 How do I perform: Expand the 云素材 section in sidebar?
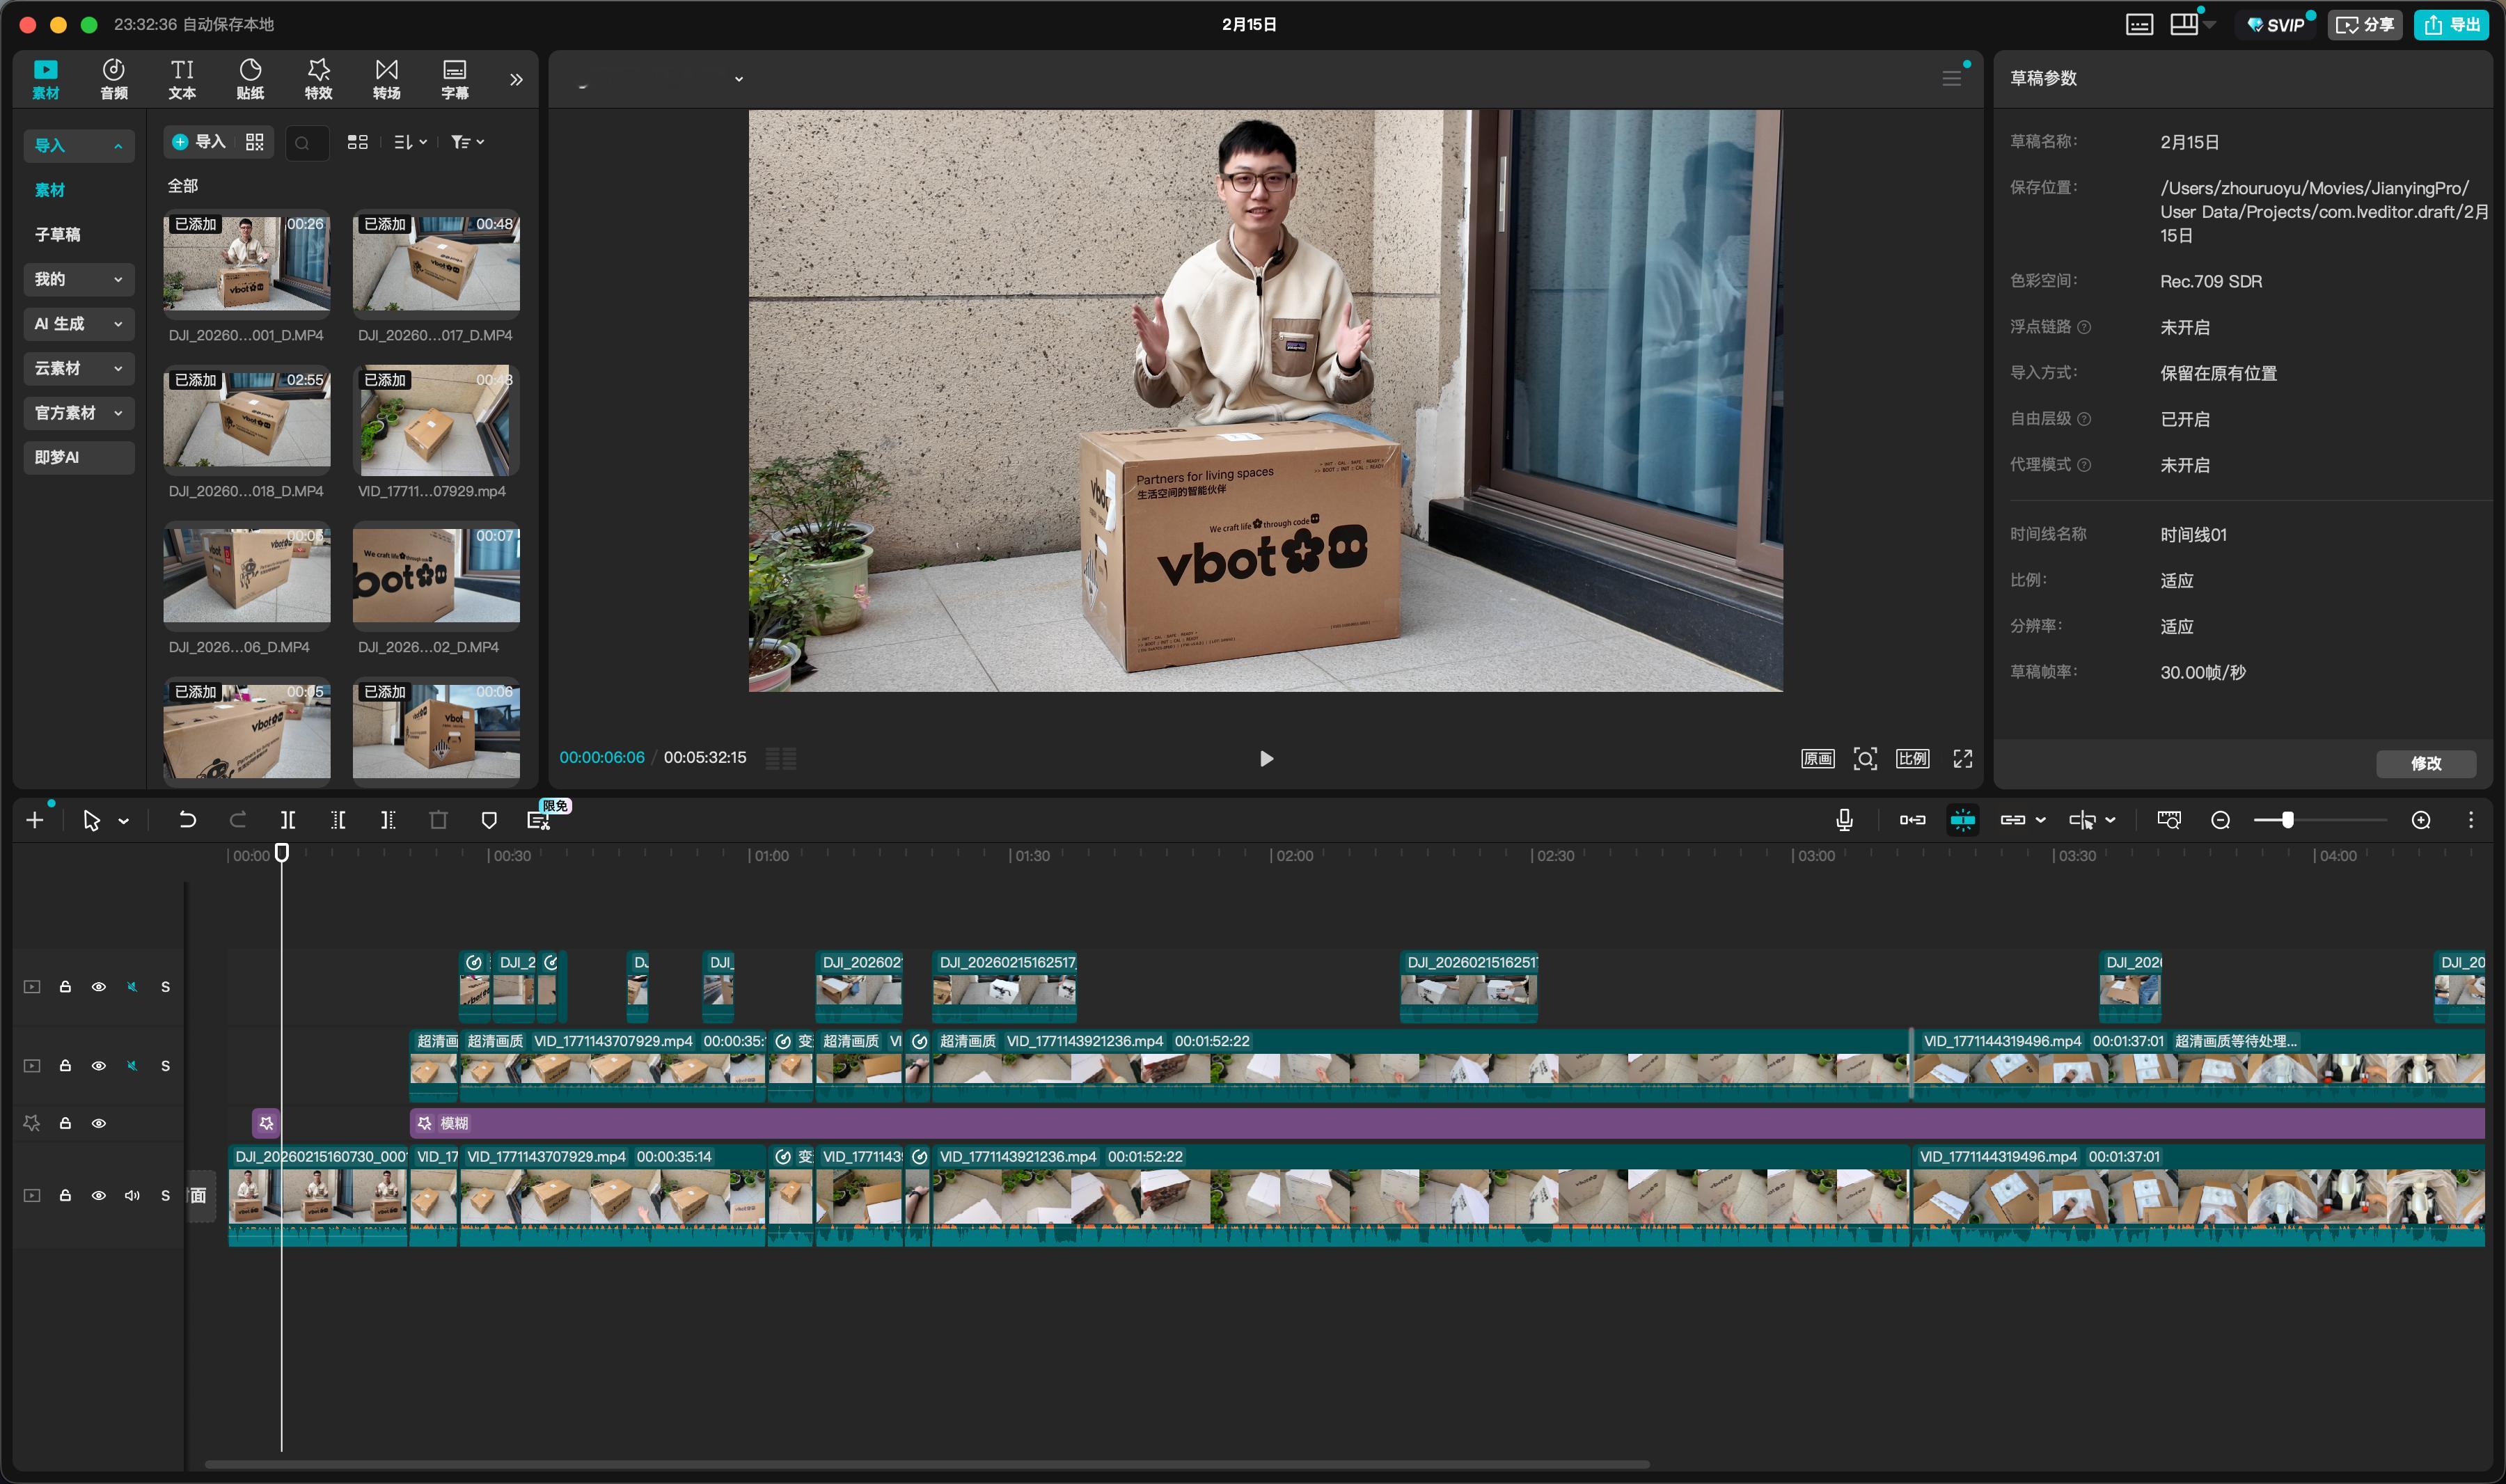(78, 368)
